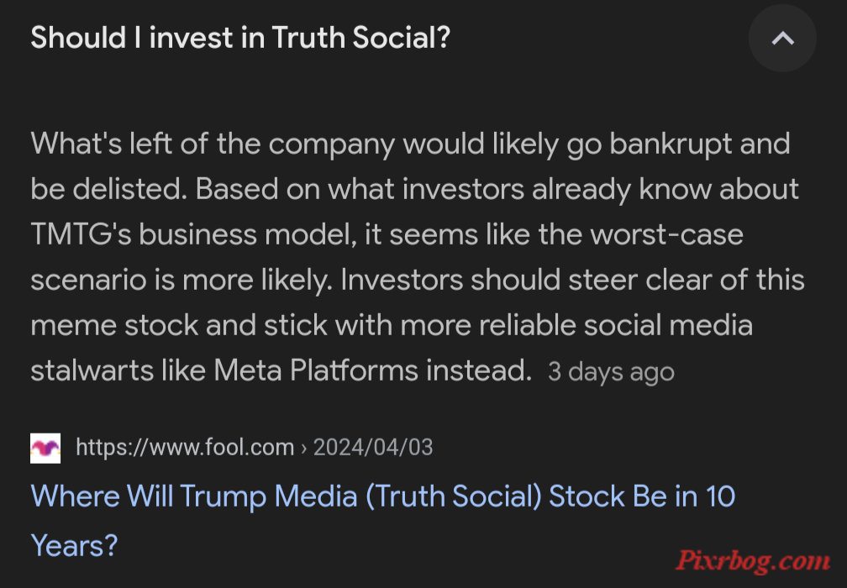Viewport: 847px width, 588px height.
Task: Click the word 'Years?' in the link title
Action: click(75, 546)
